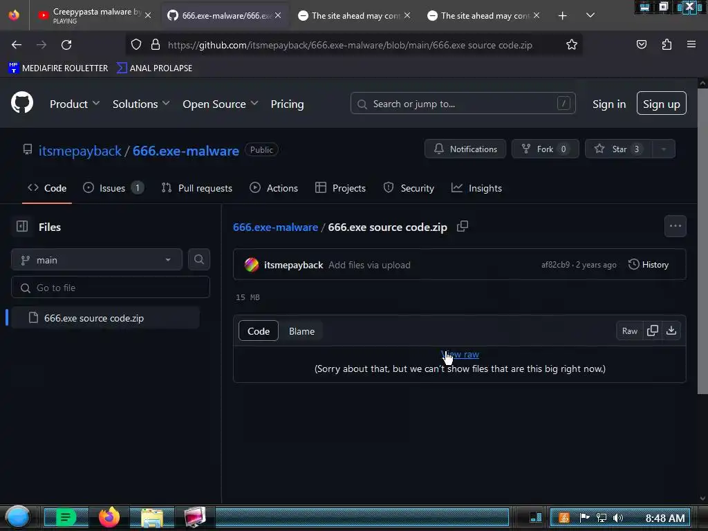Open the three-dot more file actions button
This screenshot has height=531, width=708.
click(675, 226)
